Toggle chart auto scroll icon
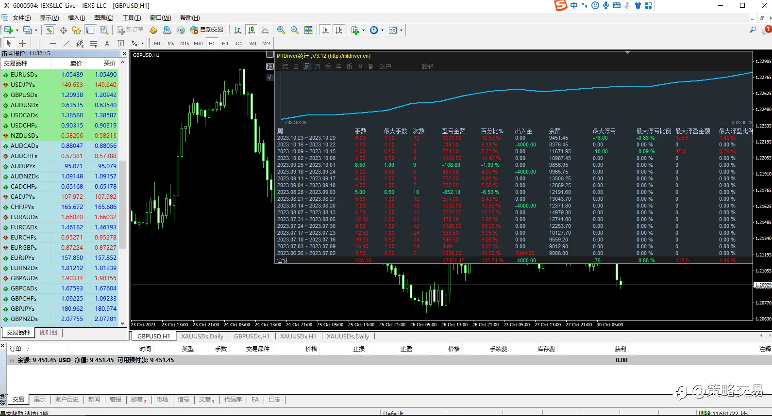Image resolution: width=772 pixels, height=416 pixels. pos(325,30)
